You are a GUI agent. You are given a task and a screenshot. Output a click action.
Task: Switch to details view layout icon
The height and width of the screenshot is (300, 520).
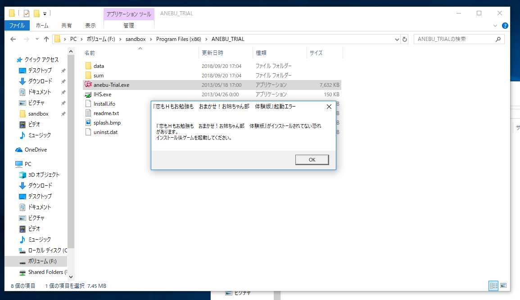(x=493, y=286)
